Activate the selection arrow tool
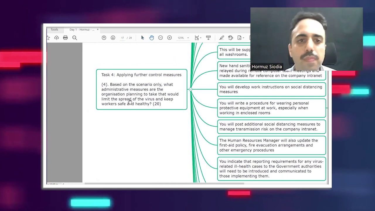 tap(142, 38)
